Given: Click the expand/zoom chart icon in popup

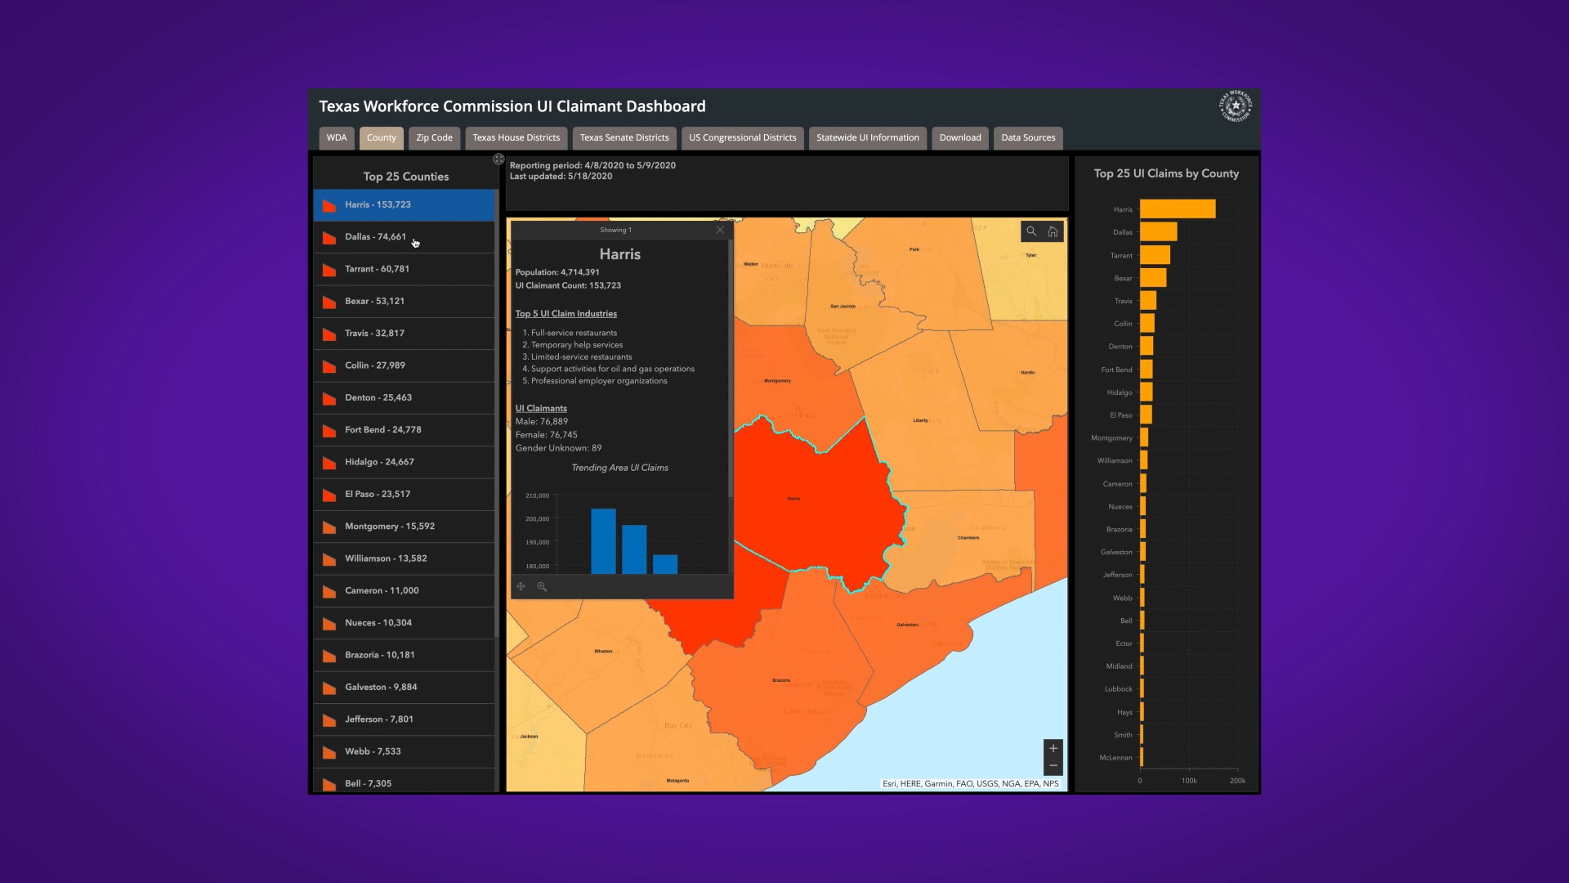Looking at the screenshot, I should coord(543,586).
